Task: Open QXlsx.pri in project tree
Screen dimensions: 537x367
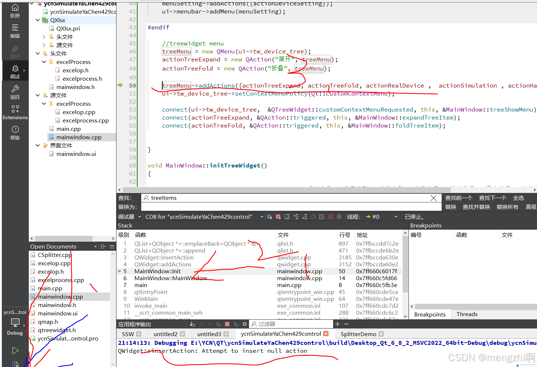Action: click(x=68, y=28)
